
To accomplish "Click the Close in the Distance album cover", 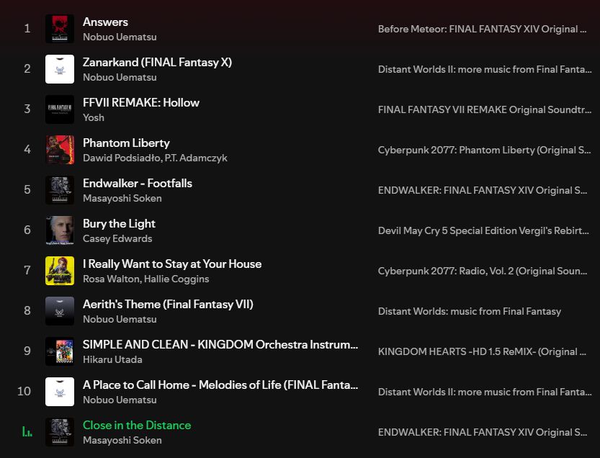I will [60, 432].
